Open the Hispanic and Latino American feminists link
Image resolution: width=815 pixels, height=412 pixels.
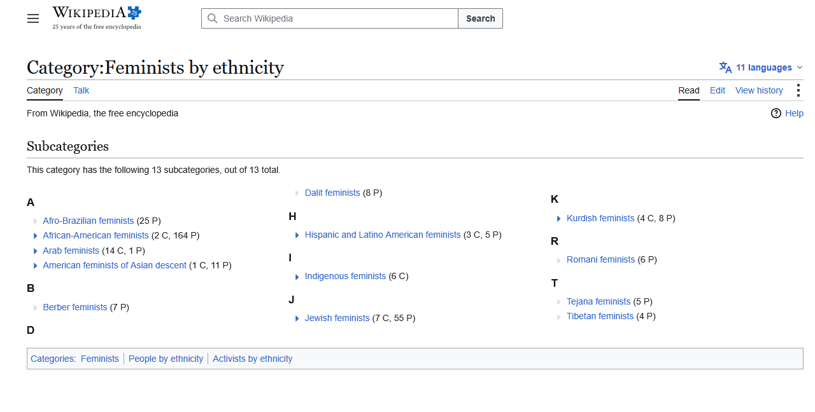(x=383, y=235)
